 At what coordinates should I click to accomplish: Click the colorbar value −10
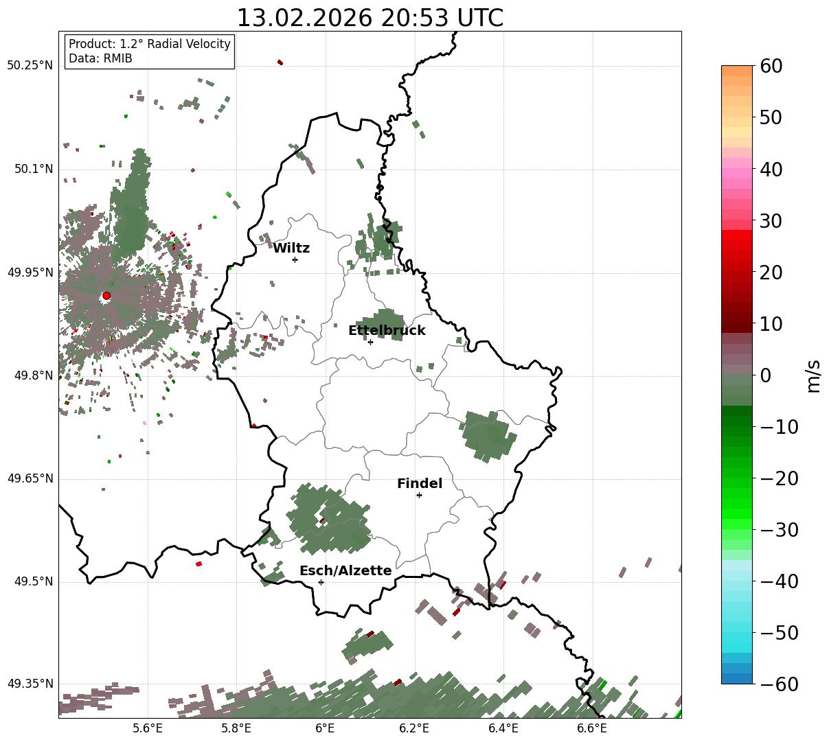coord(779,427)
